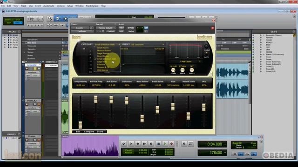Screen dimensions: 298x167
Task: Open the Tracks list menu button
Action: (19, 32)
